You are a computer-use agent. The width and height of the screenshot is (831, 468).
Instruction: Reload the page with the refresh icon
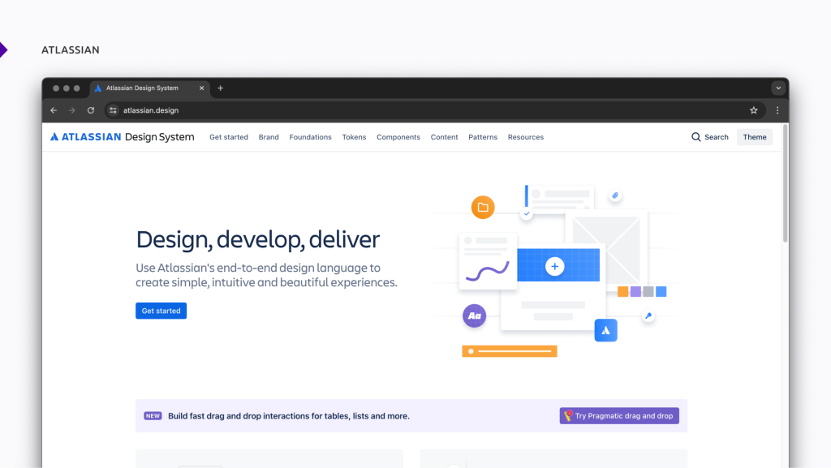pos(91,110)
